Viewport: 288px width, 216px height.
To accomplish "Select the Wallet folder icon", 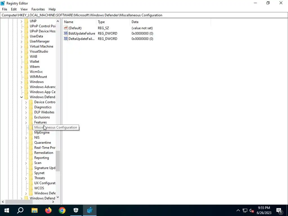I will [26, 62].
